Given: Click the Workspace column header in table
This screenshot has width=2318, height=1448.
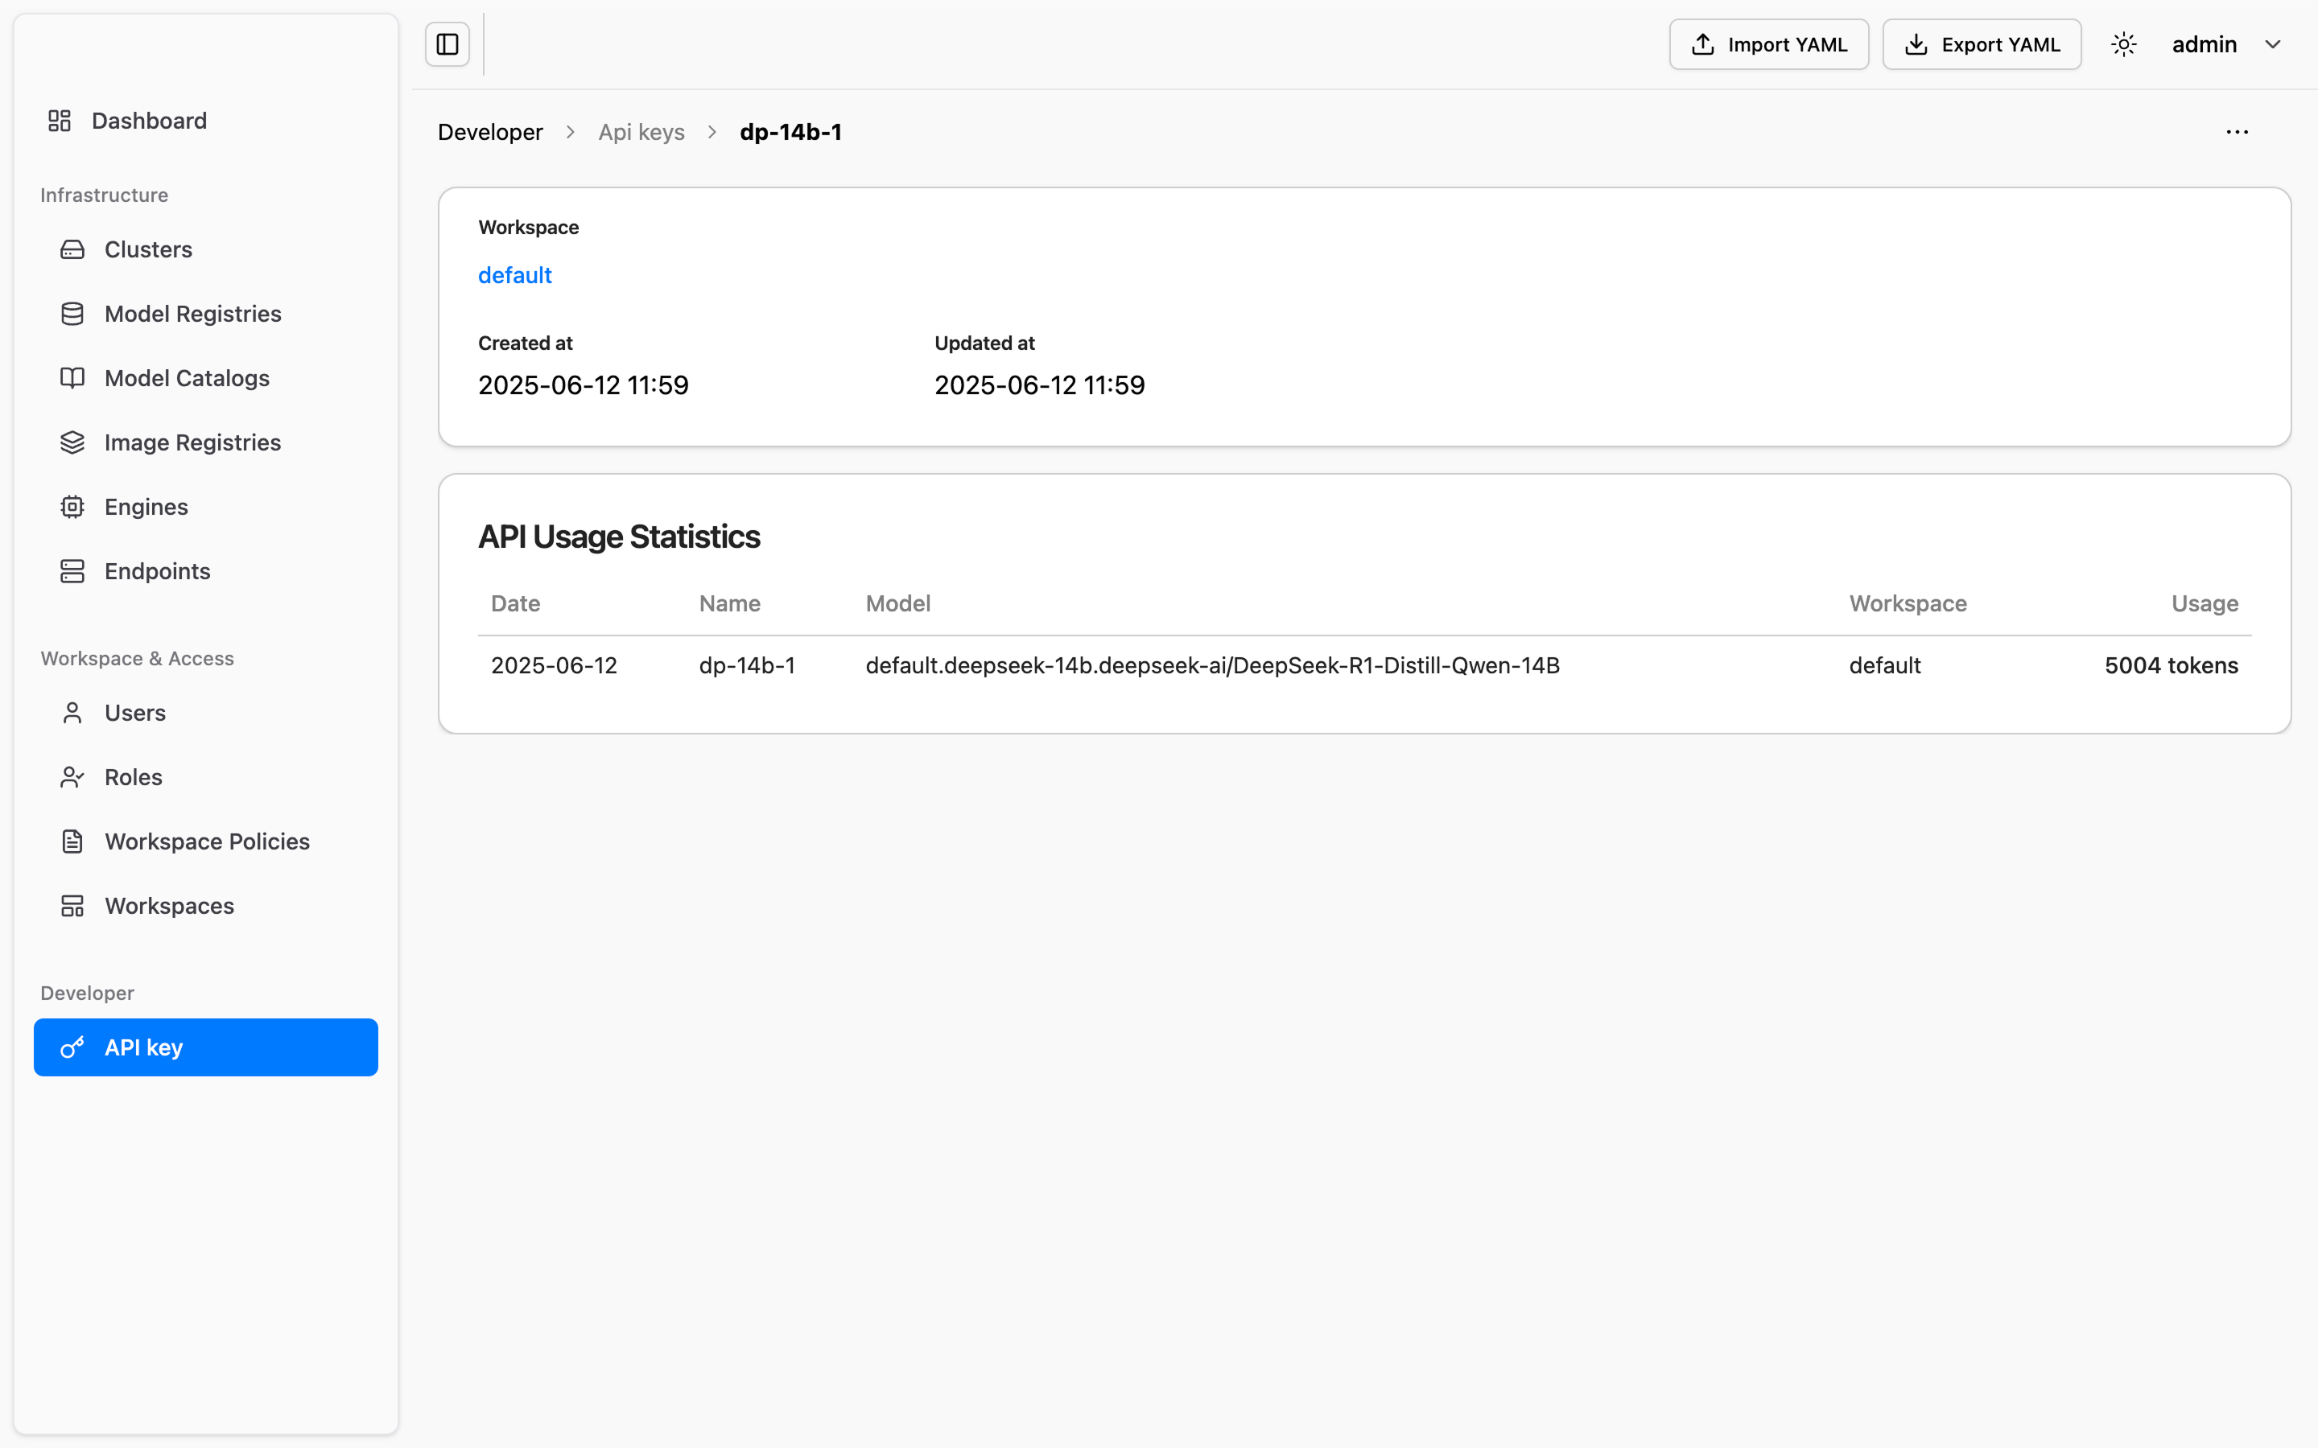Looking at the screenshot, I should (x=1907, y=603).
